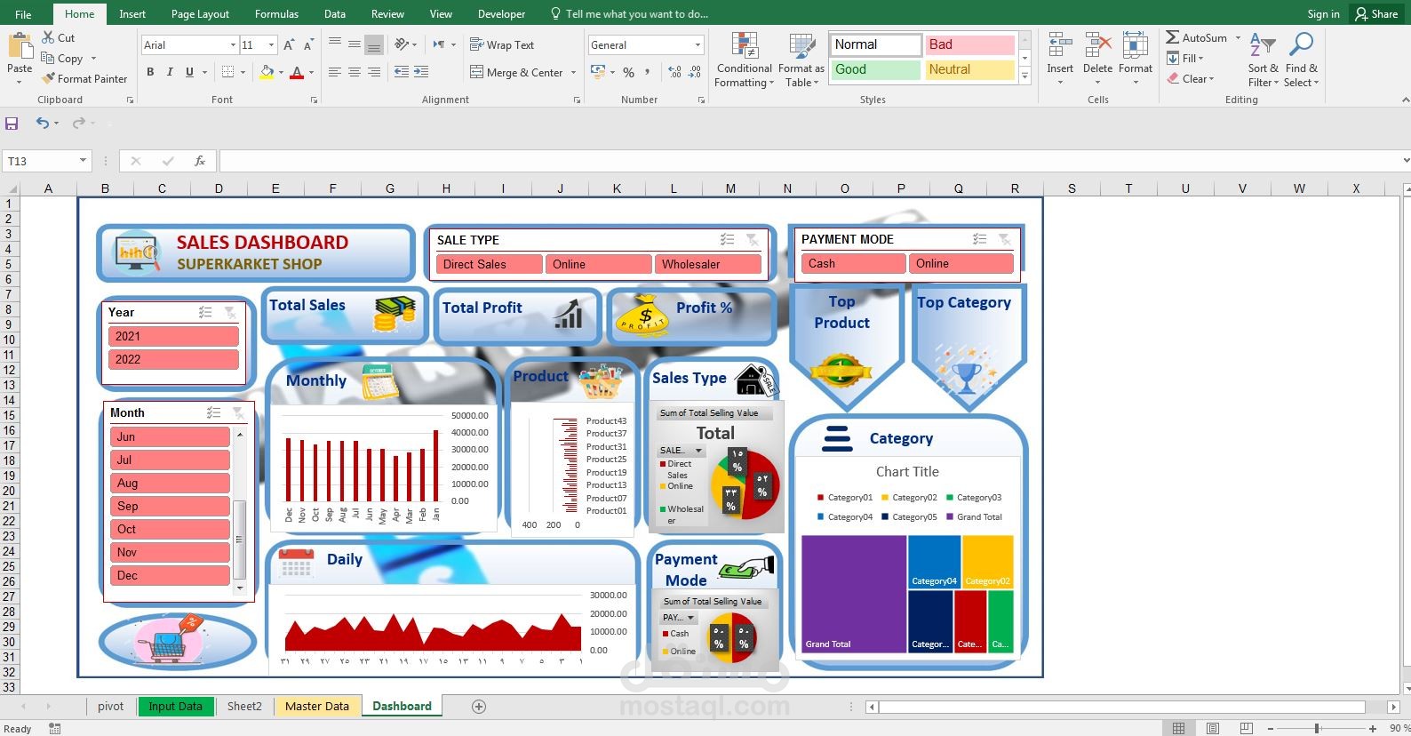This screenshot has height=736, width=1411.
Task: Open the Page Layout ribbon tab
Action: (x=200, y=13)
